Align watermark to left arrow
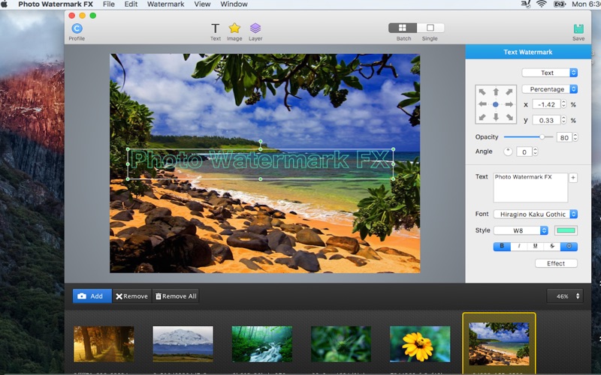 coord(482,104)
